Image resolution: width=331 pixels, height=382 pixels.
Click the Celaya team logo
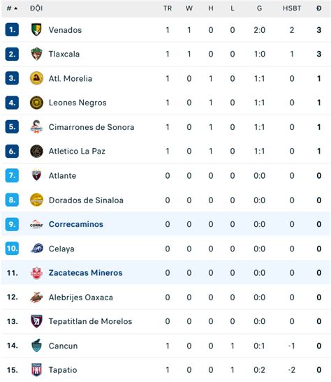pyautogui.click(x=36, y=248)
